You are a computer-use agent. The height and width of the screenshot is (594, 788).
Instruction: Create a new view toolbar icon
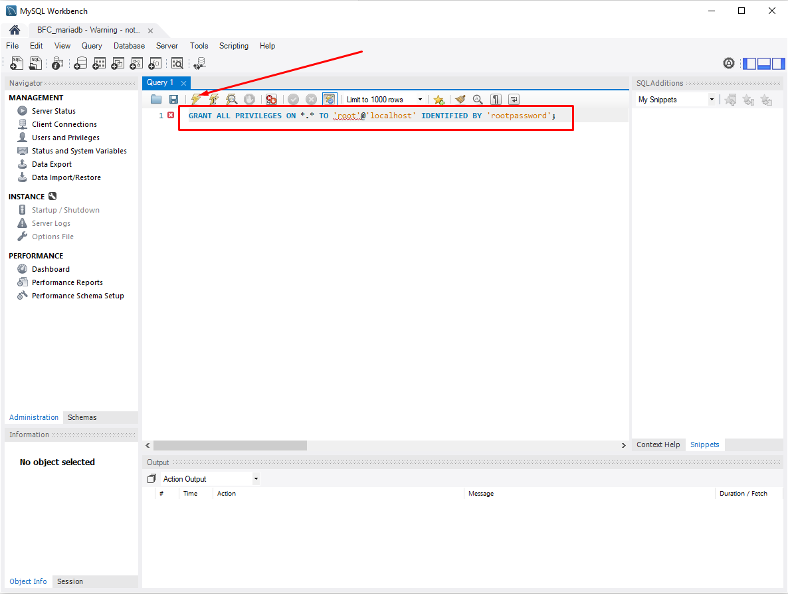118,63
